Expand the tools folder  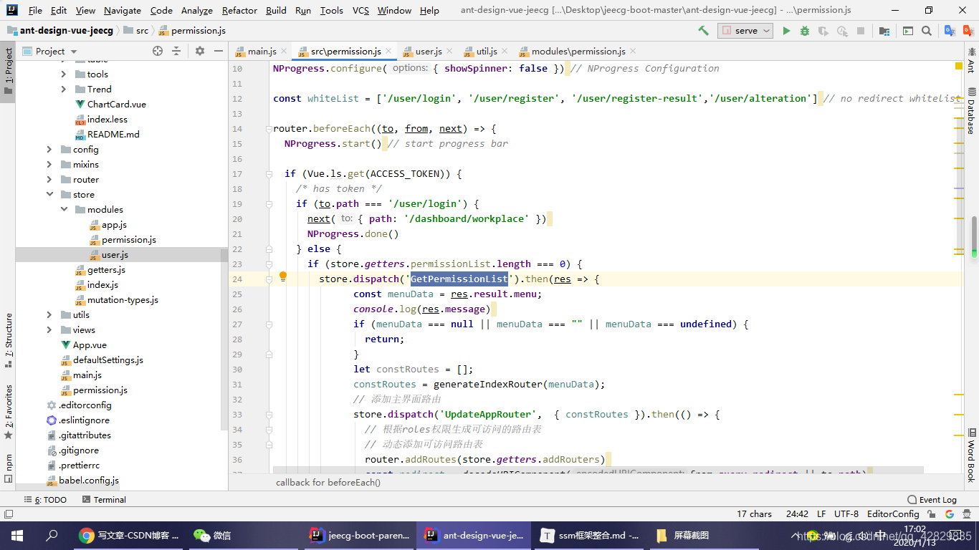(63, 74)
